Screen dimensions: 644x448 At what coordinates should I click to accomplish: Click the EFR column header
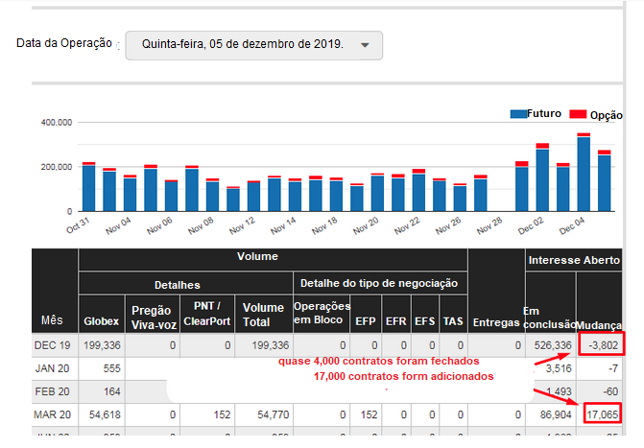point(396,321)
